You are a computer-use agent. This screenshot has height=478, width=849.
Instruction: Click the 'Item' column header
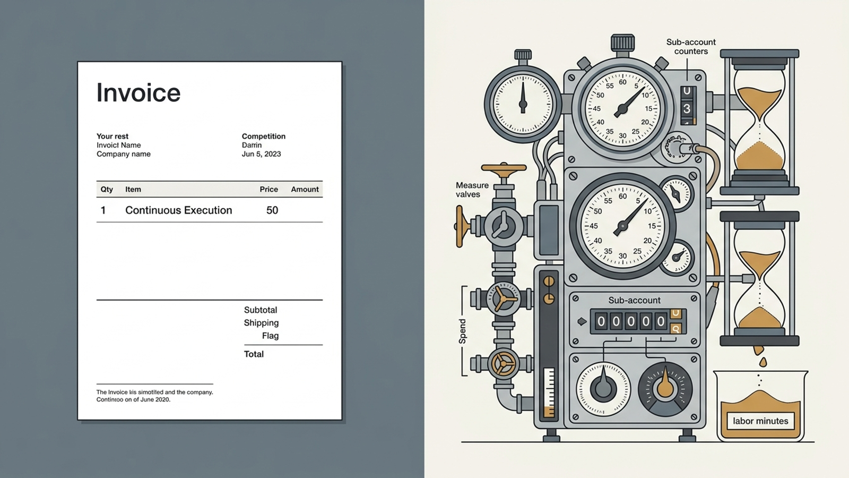pyautogui.click(x=133, y=189)
